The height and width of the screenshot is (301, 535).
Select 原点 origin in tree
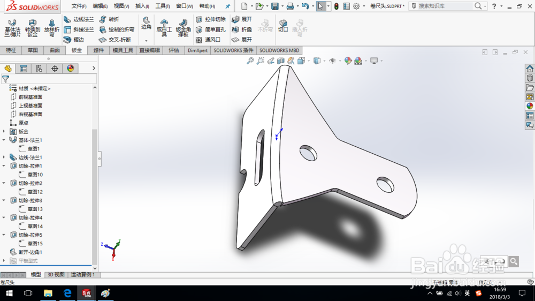19,123
